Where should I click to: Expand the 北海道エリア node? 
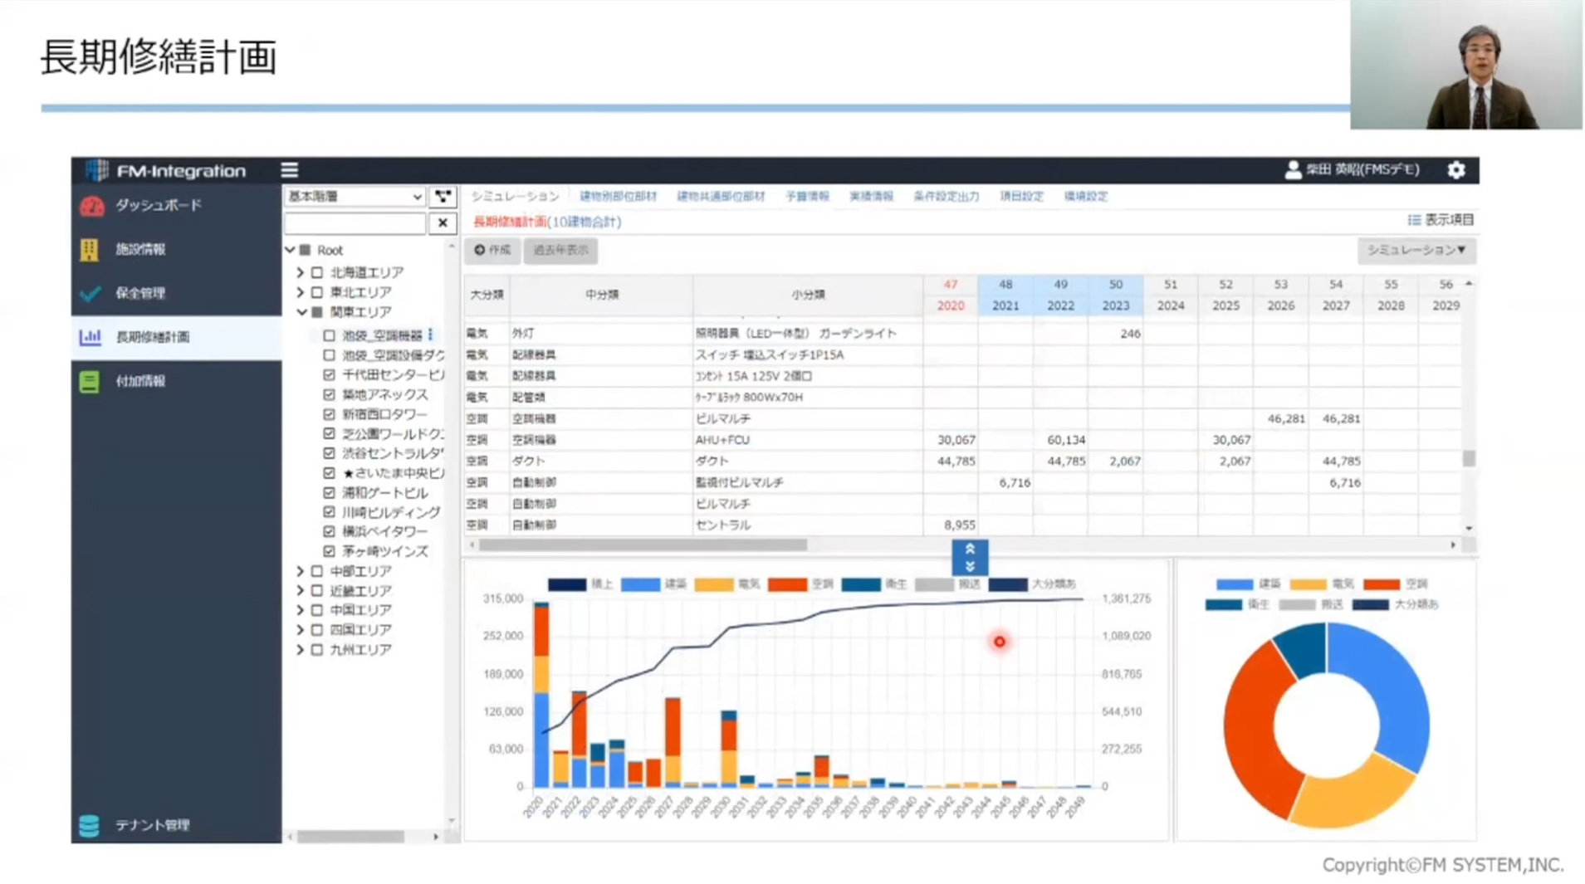300,272
